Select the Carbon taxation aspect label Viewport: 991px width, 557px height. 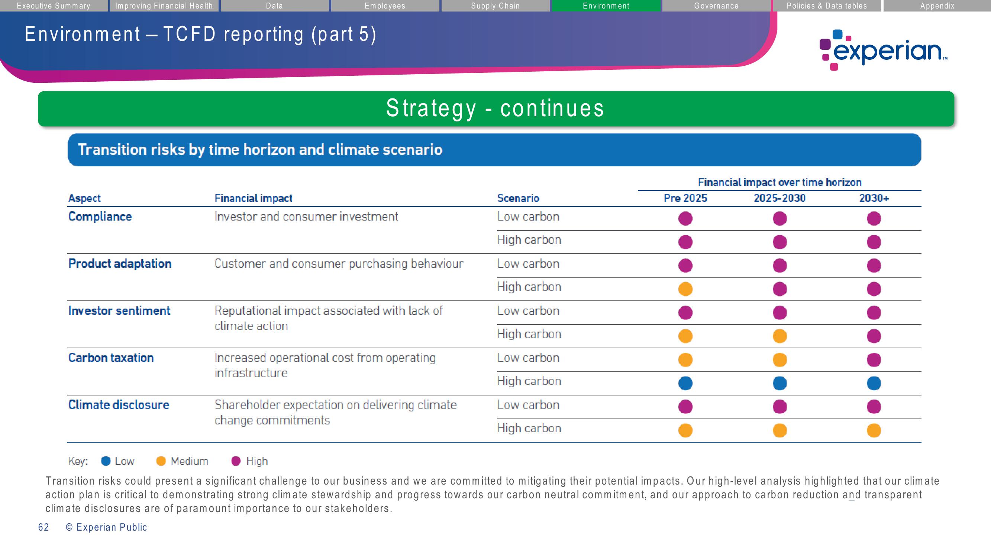111,358
